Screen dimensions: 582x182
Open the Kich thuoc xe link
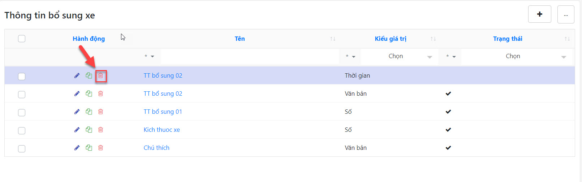[x=161, y=130]
